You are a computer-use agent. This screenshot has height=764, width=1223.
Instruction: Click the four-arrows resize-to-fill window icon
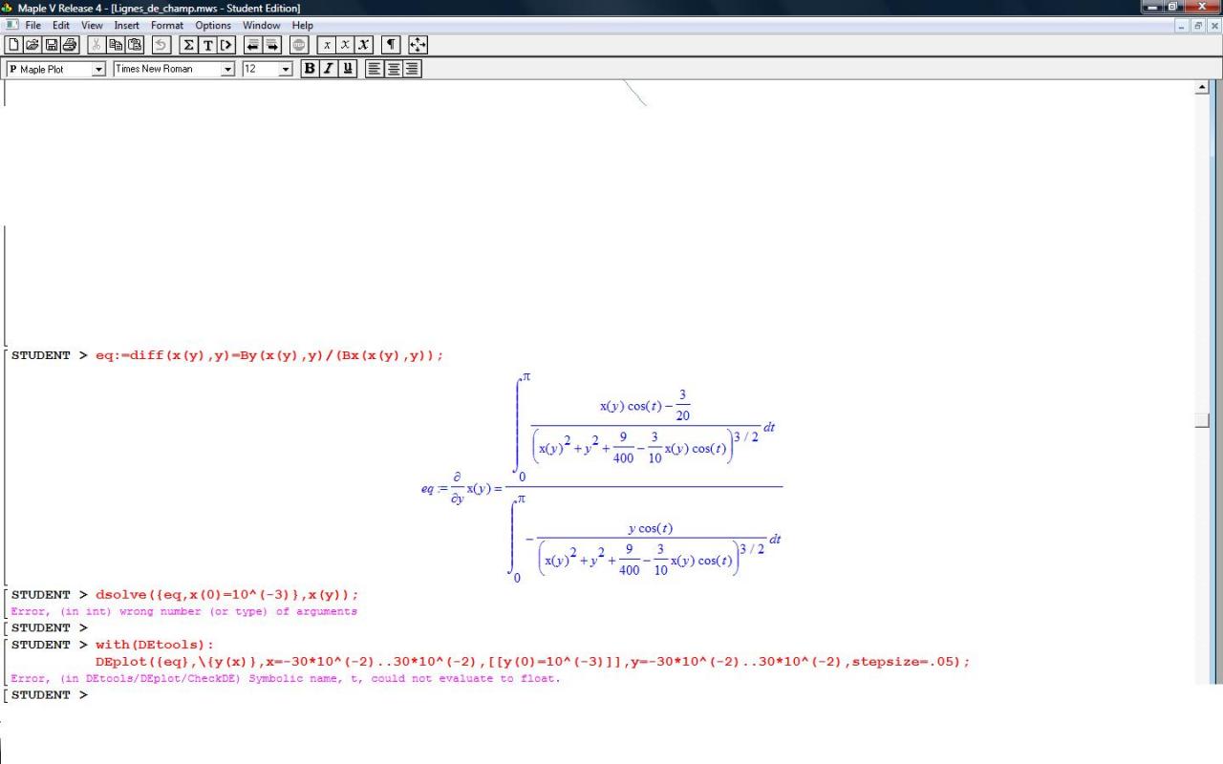(x=418, y=45)
